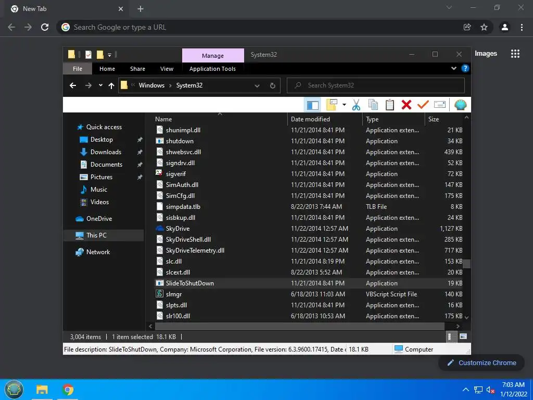Open Classic Explorer shell settings icon
Viewport: 533px width, 400px height.
460,105
